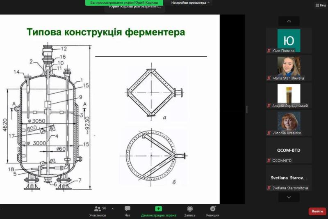Image resolution: width=328 pixels, height=219 pixels.
Task: Click muted mic icon beside Viktoriia Krasinko
Action: (269, 133)
